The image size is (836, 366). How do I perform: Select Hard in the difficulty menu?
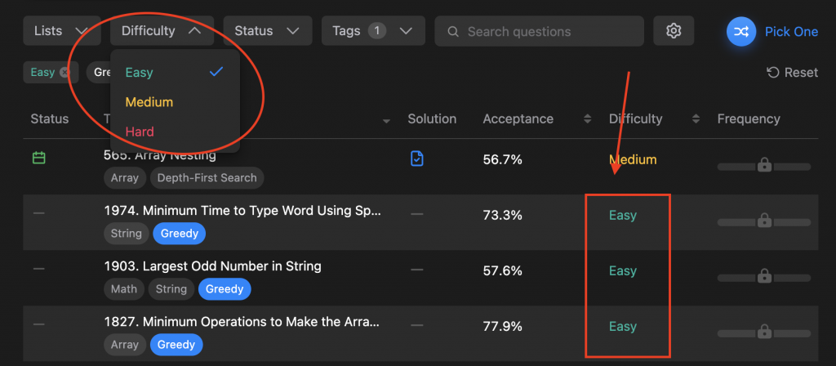click(140, 132)
